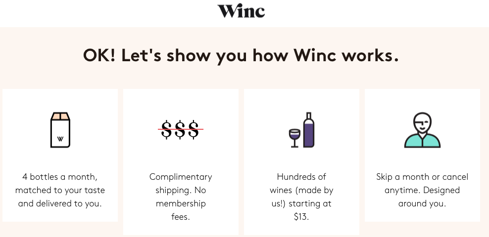The image size is (489, 237).
Task: Click the "Hundreds of" wines text
Action: [x=301, y=177]
